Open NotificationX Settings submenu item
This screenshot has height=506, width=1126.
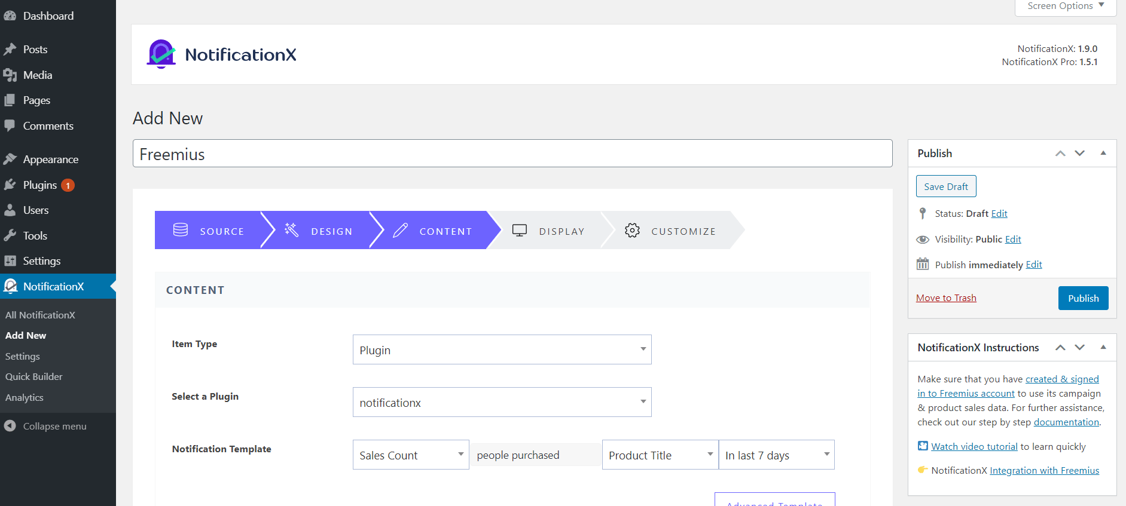point(23,356)
